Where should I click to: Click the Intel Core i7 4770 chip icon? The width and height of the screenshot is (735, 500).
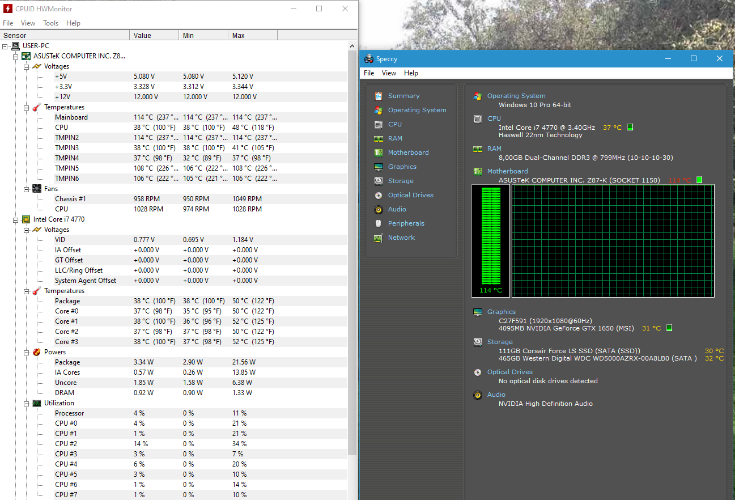click(26, 219)
